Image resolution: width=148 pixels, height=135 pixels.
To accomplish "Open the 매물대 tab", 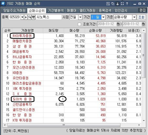I will click(x=71, y=10).
